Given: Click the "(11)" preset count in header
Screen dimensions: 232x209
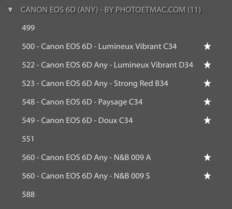Looking at the screenshot, I should click(x=194, y=10).
